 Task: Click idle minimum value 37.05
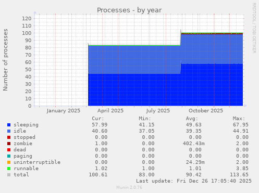pos(146,131)
